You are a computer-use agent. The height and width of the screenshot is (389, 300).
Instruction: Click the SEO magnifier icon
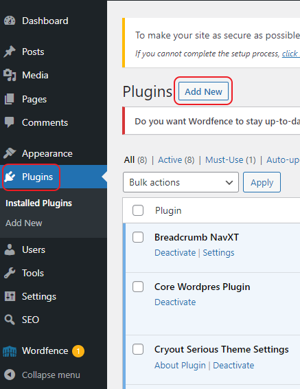point(10,320)
